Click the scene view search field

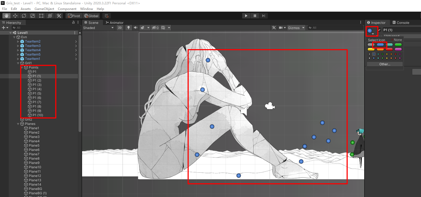coord(335,28)
